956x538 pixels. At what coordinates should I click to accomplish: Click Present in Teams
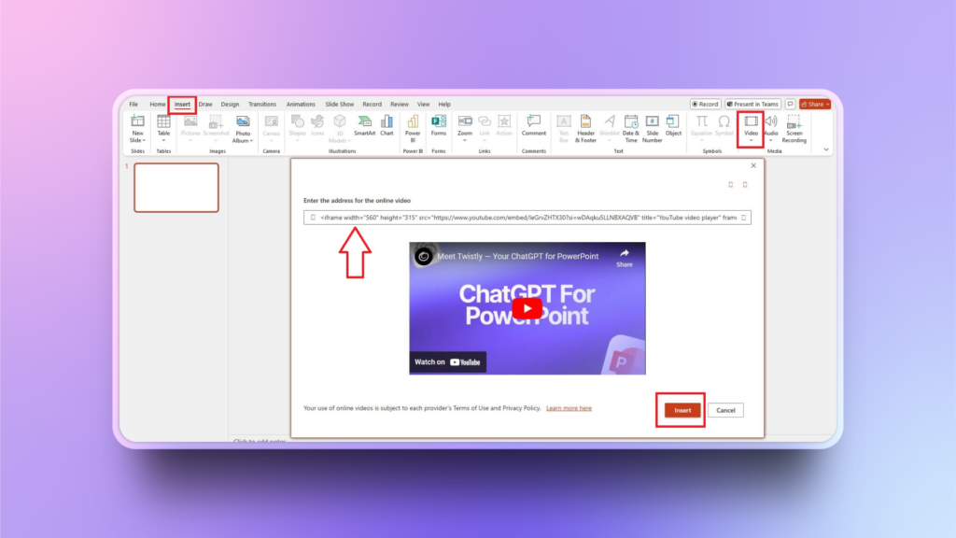[x=752, y=105]
